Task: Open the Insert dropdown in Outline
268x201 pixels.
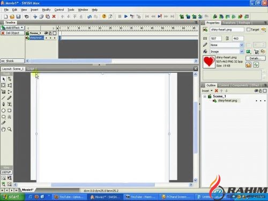Action: coord(207,91)
